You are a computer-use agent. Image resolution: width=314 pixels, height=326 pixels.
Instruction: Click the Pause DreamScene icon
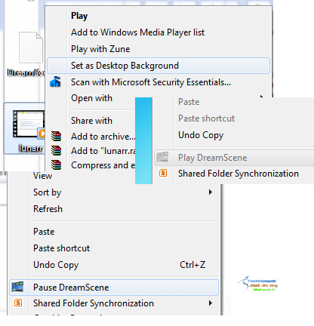pos(17,287)
